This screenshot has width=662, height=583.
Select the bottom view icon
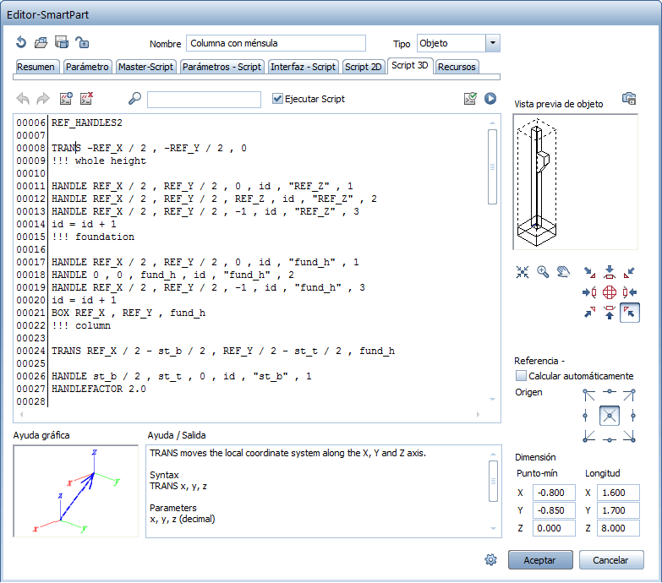610,313
